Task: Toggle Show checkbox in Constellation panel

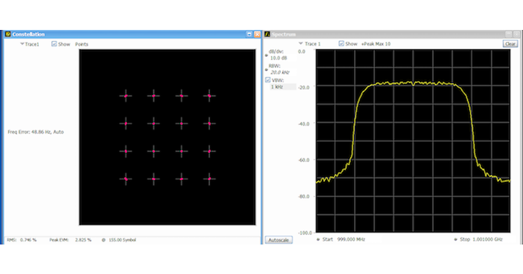Action: [54, 44]
